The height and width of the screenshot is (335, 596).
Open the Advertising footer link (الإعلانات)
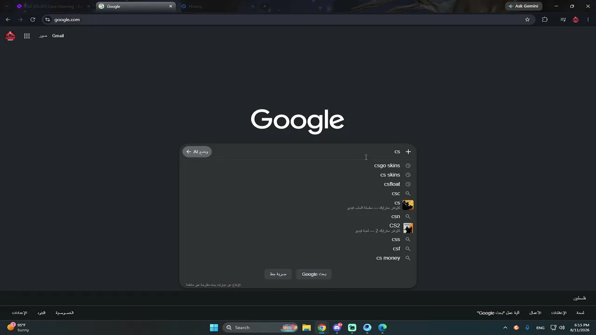point(559,313)
